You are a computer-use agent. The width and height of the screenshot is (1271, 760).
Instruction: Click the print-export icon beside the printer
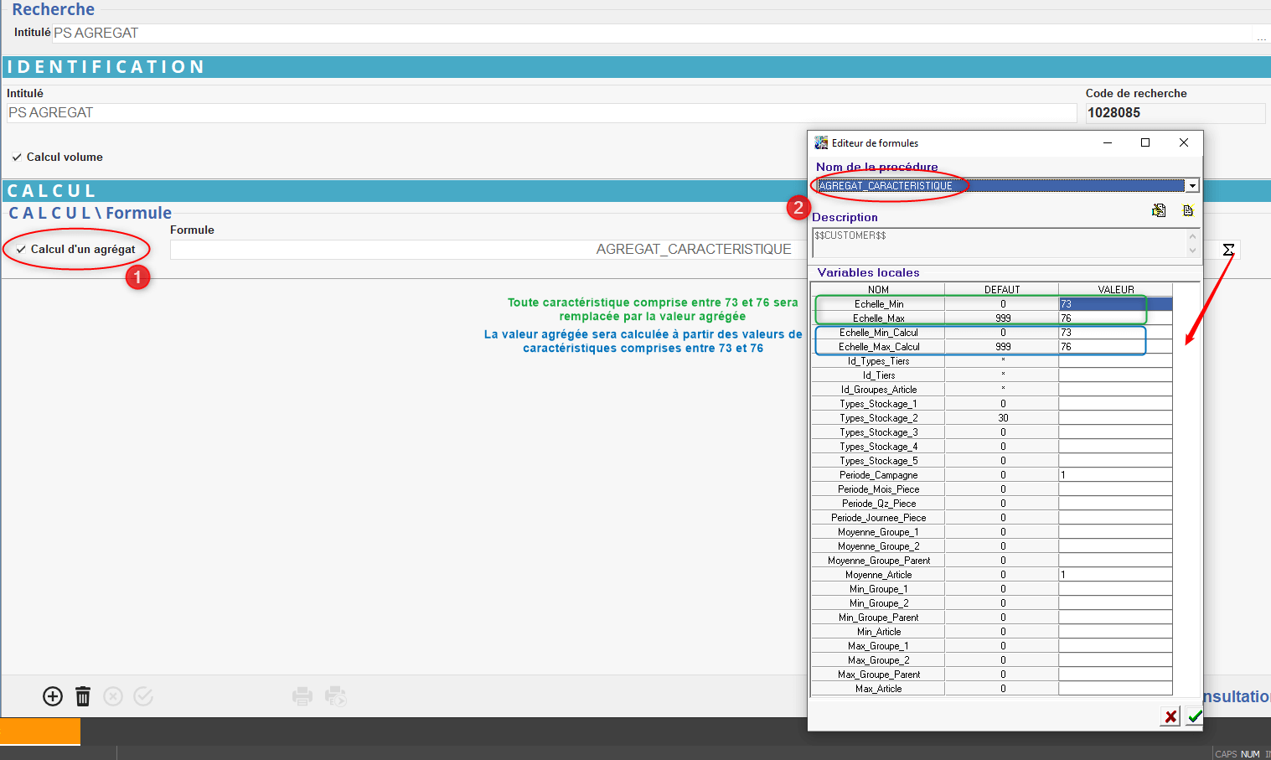(x=335, y=696)
